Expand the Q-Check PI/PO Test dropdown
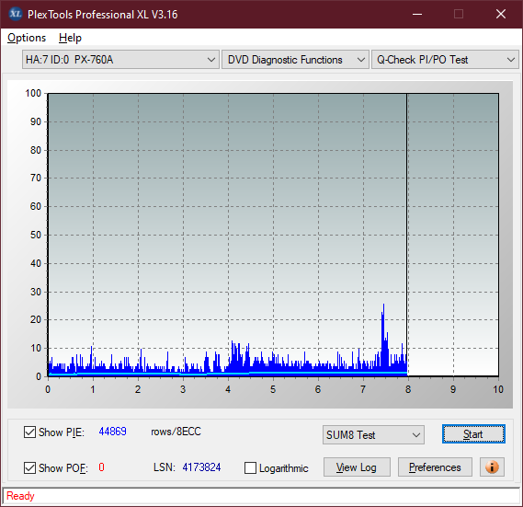Image resolution: width=523 pixels, height=507 pixels. pyautogui.click(x=445, y=60)
